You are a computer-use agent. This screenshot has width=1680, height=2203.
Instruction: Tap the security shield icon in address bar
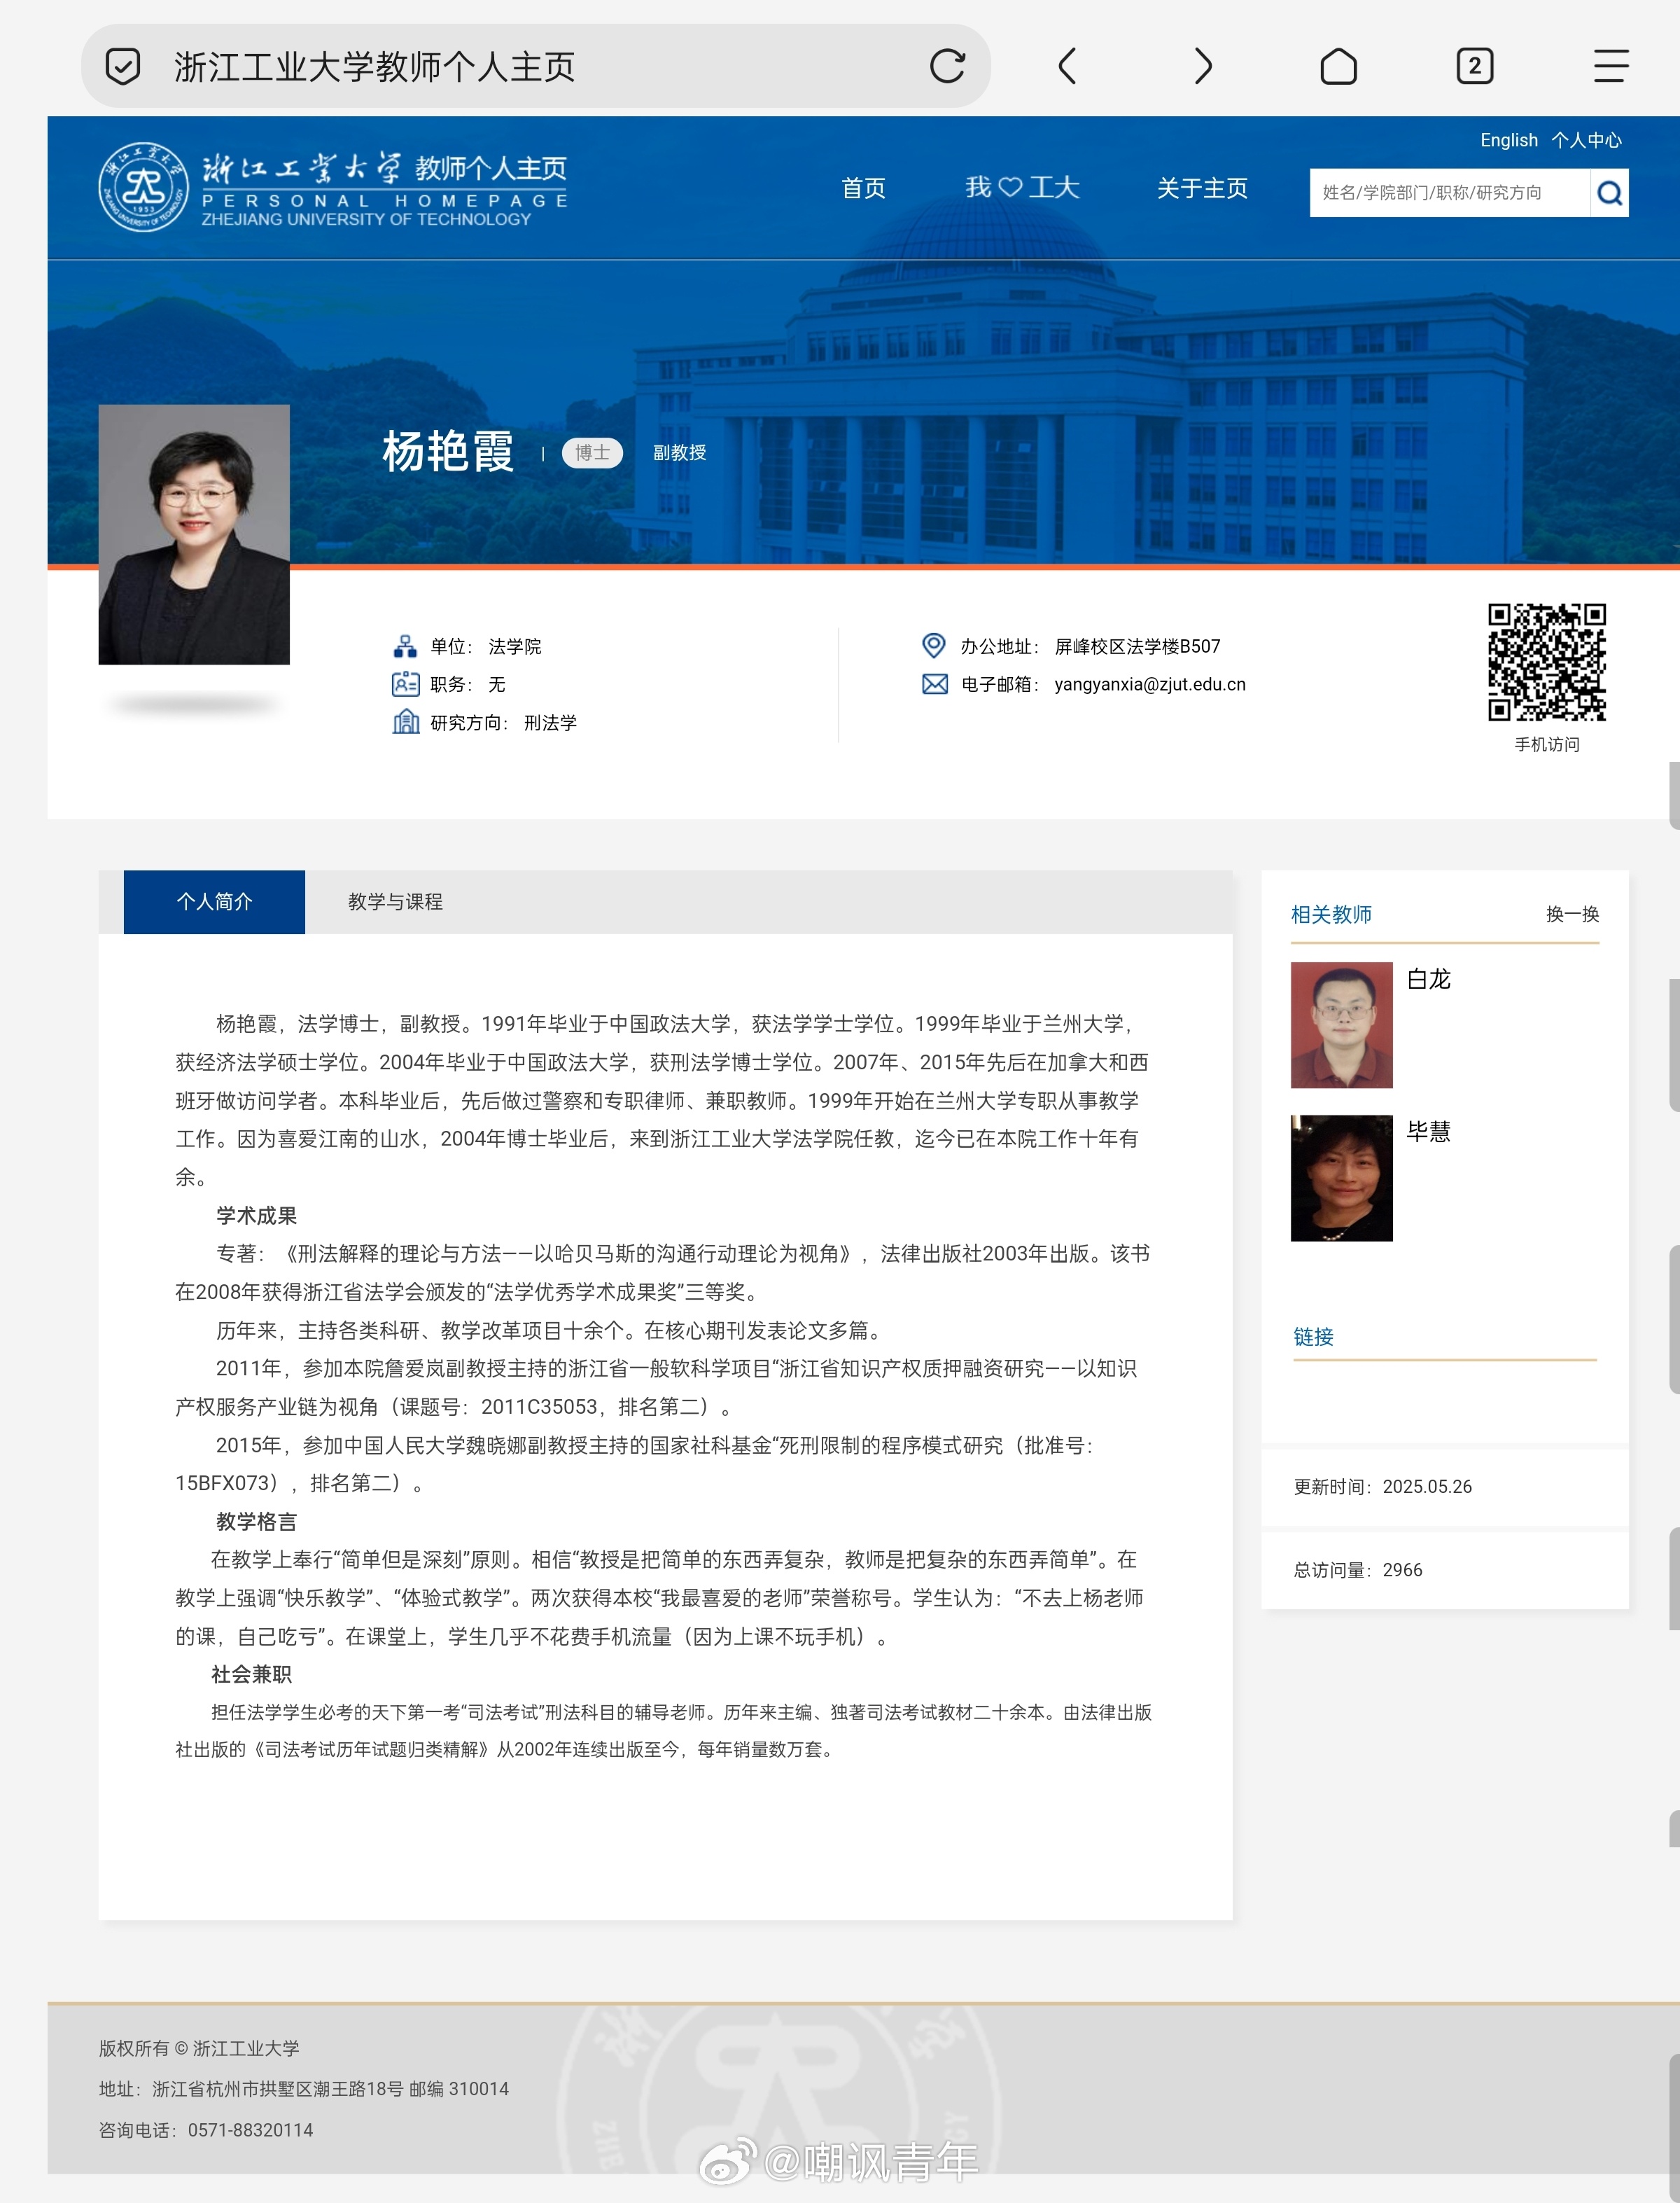coord(123,67)
